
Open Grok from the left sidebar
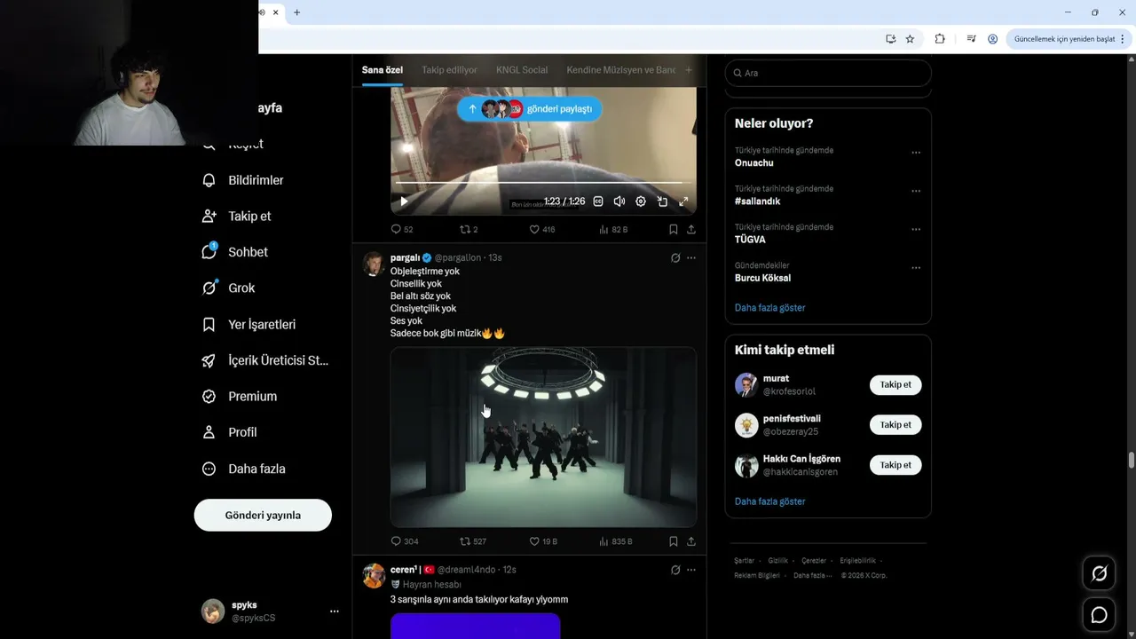tap(229, 288)
